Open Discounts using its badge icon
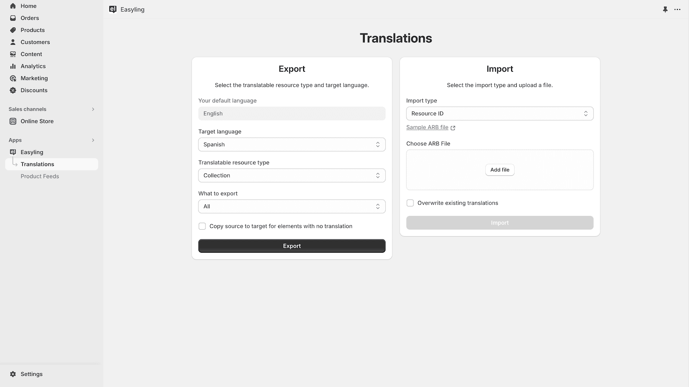 pos(13,90)
